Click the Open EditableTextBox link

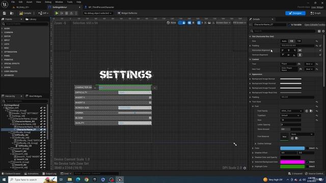[x=315, y=25]
